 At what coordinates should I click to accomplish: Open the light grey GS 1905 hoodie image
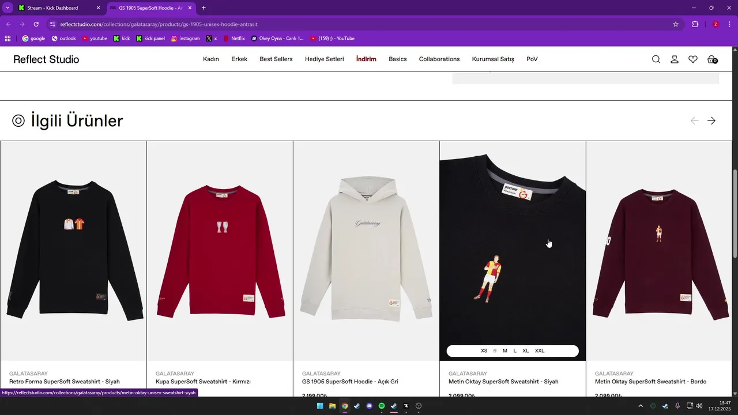click(366, 251)
